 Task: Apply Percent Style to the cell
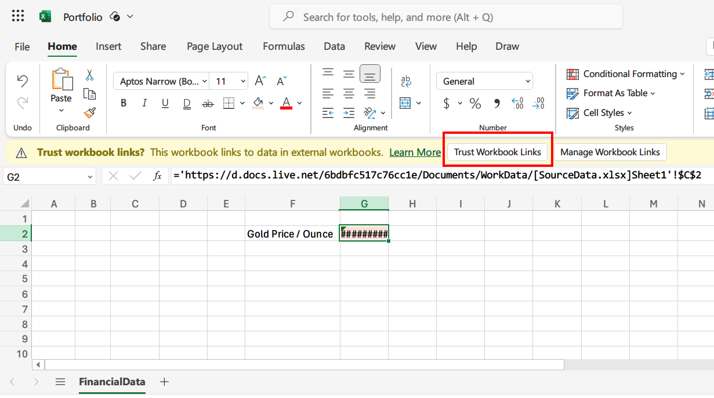475,104
